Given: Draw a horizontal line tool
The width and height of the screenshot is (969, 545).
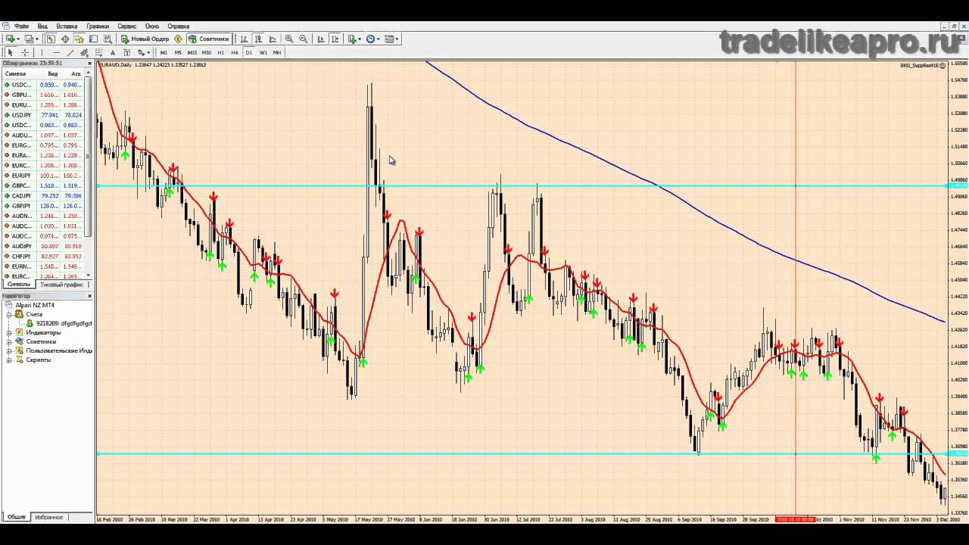Looking at the screenshot, I should point(56,52).
